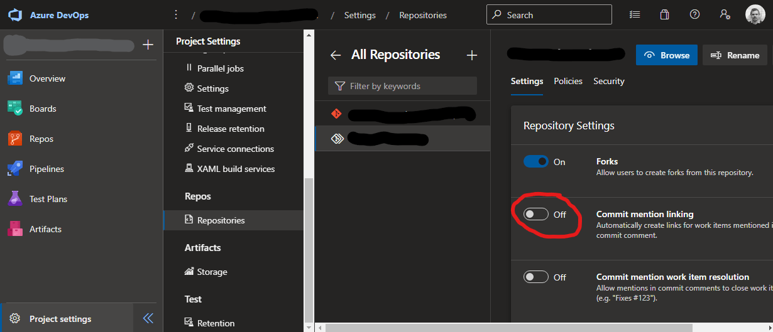Enable Commit mention work item resolution toggle
The height and width of the screenshot is (332, 773).
(536, 277)
